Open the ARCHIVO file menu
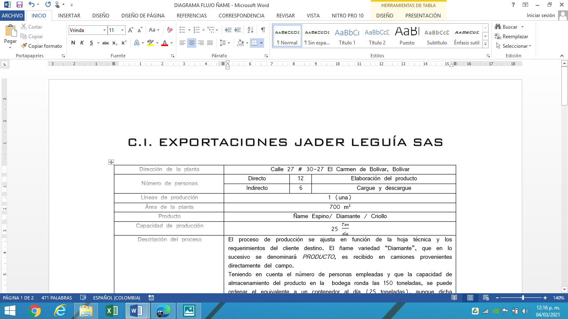 point(12,15)
